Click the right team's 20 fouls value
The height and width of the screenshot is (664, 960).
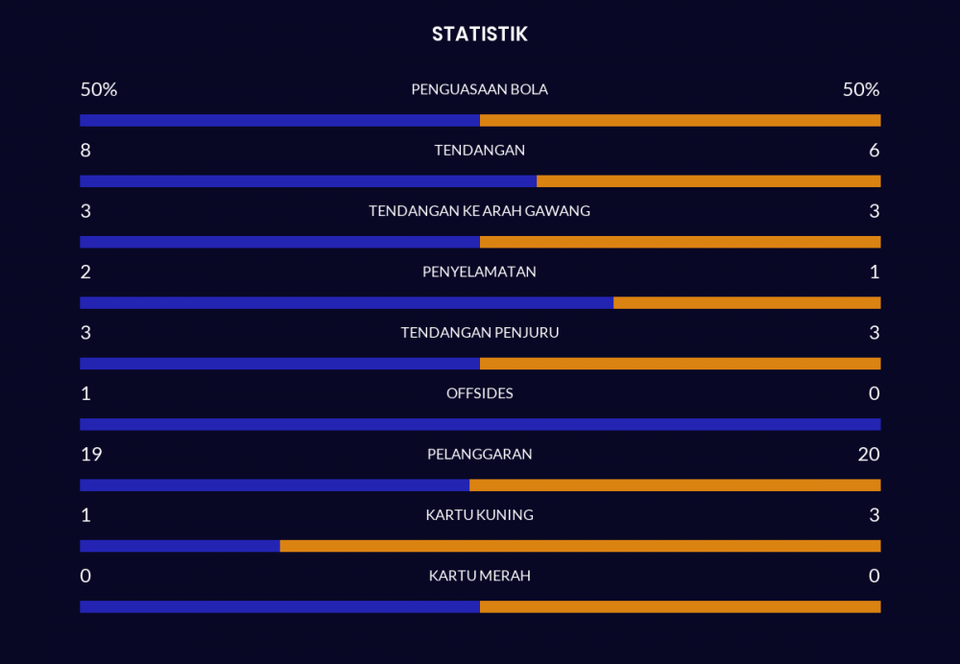tap(868, 454)
